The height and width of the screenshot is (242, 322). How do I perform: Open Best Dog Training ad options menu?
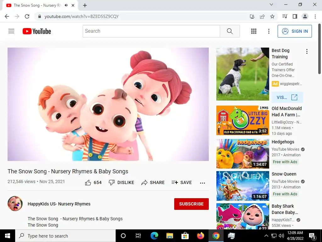pos(307,51)
